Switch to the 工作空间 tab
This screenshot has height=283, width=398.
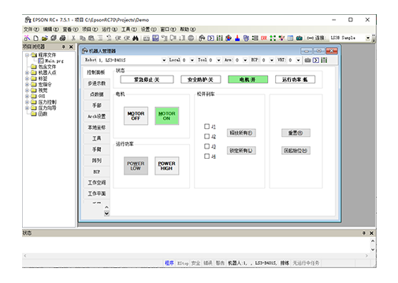pos(97,182)
